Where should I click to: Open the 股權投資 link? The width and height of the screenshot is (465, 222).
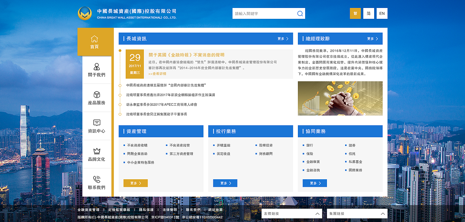pyautogui.click(x=266, y=145)
